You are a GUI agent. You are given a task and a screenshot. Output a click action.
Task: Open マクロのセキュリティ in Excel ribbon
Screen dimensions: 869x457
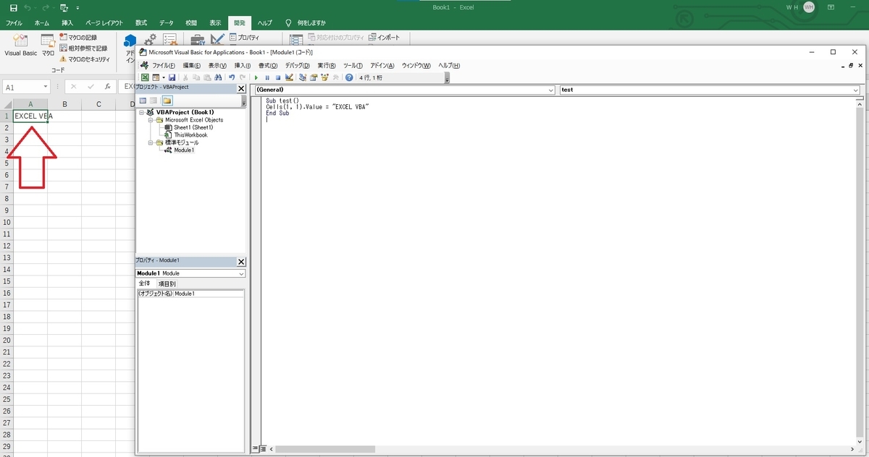(x=84, y=59)
